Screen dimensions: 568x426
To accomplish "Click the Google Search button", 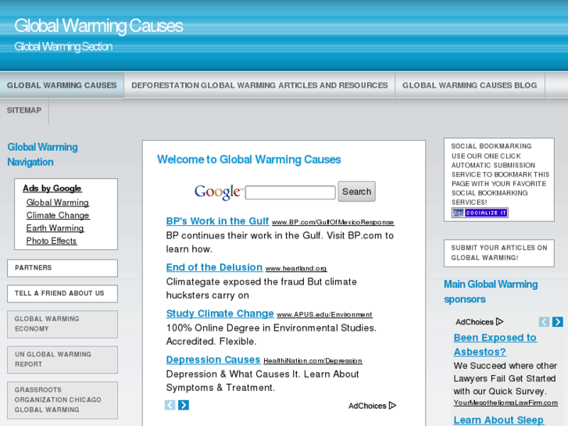I will (357, 192).
